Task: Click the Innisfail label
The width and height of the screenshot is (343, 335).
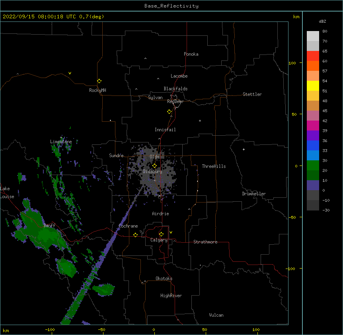Action: (x=165, y=130)
